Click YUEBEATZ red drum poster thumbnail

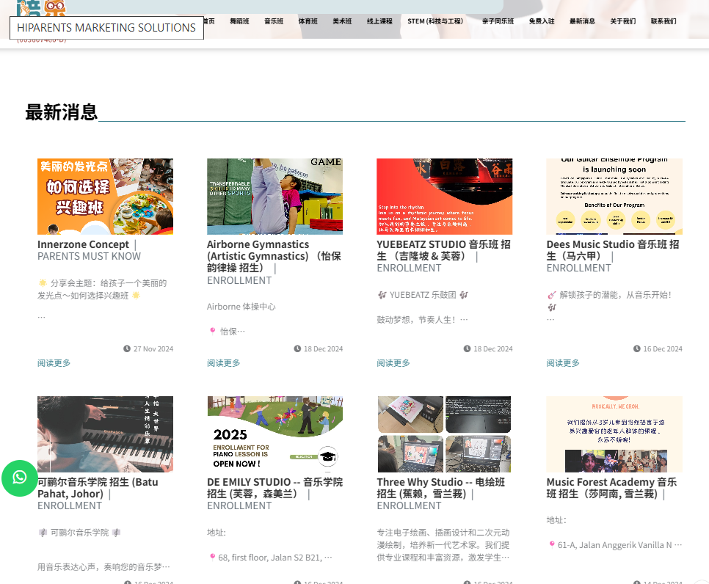[x=445, y=197]
